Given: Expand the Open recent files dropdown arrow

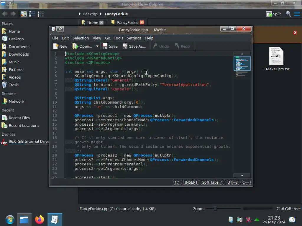Looking at the screenshot, I should [97, 46].
